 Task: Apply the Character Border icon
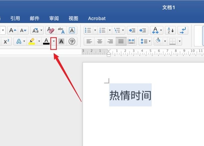[x=72, y=30]
